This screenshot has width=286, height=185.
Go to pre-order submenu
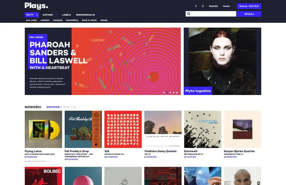32,20
